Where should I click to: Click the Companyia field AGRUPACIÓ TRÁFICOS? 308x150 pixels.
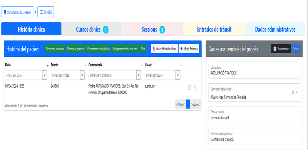(x=254, y=70)
